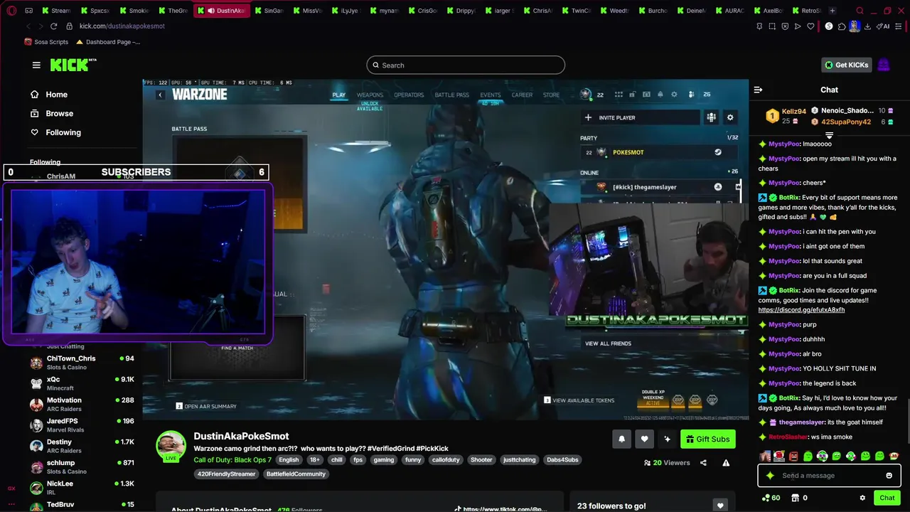910x512 pixels.
Task: Go back with browser back arrow
Action: click(x=28, y=26)
